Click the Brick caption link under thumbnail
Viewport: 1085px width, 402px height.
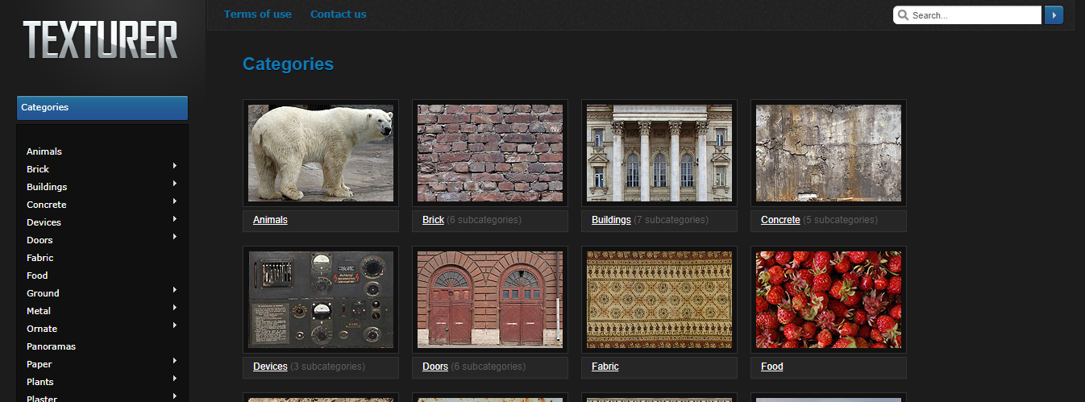pyautogui.click(x=433, y=220)
